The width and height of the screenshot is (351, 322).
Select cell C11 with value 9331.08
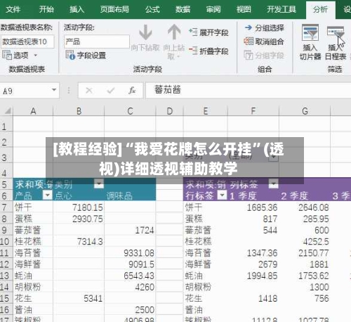tap(130, 253)
